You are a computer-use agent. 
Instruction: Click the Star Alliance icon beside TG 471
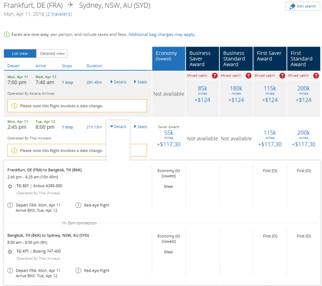[x=10, y=252]
